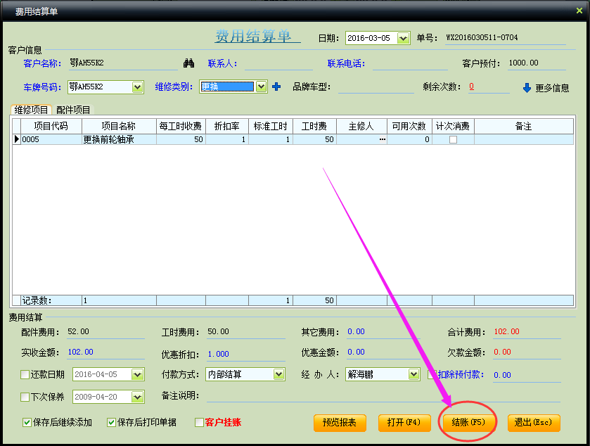Click the 欠款金额 value 0.00
The height and width of the screenshot is (446, 590).
[502, 352]
